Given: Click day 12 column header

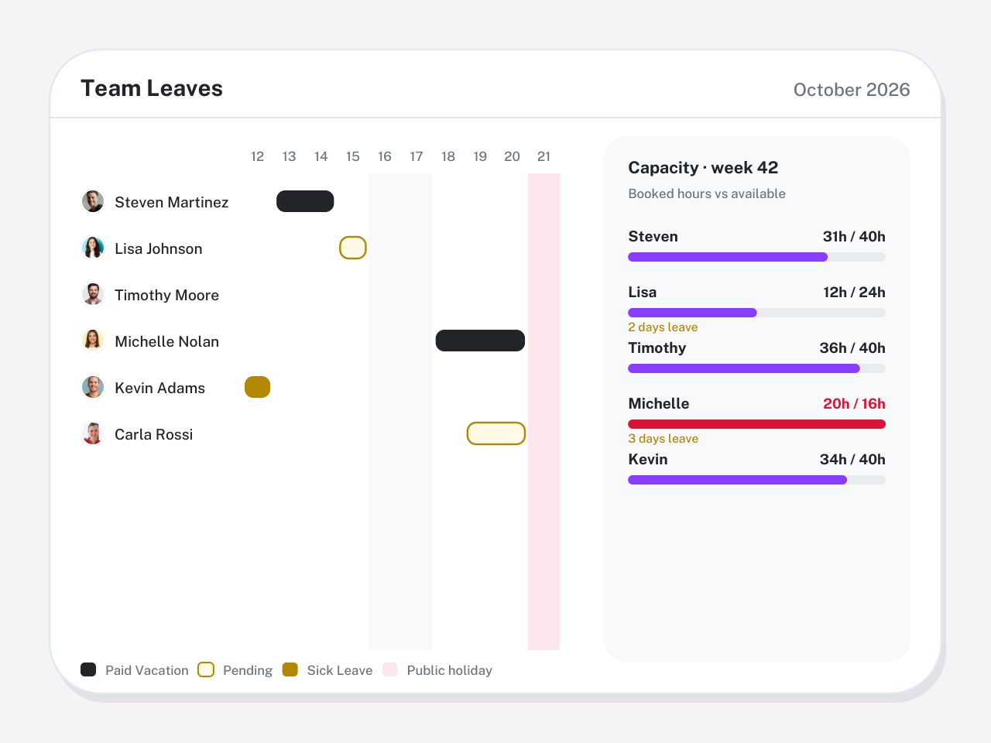Looking at the screenshot, I should pyautogui.click(x=258, y=156).
